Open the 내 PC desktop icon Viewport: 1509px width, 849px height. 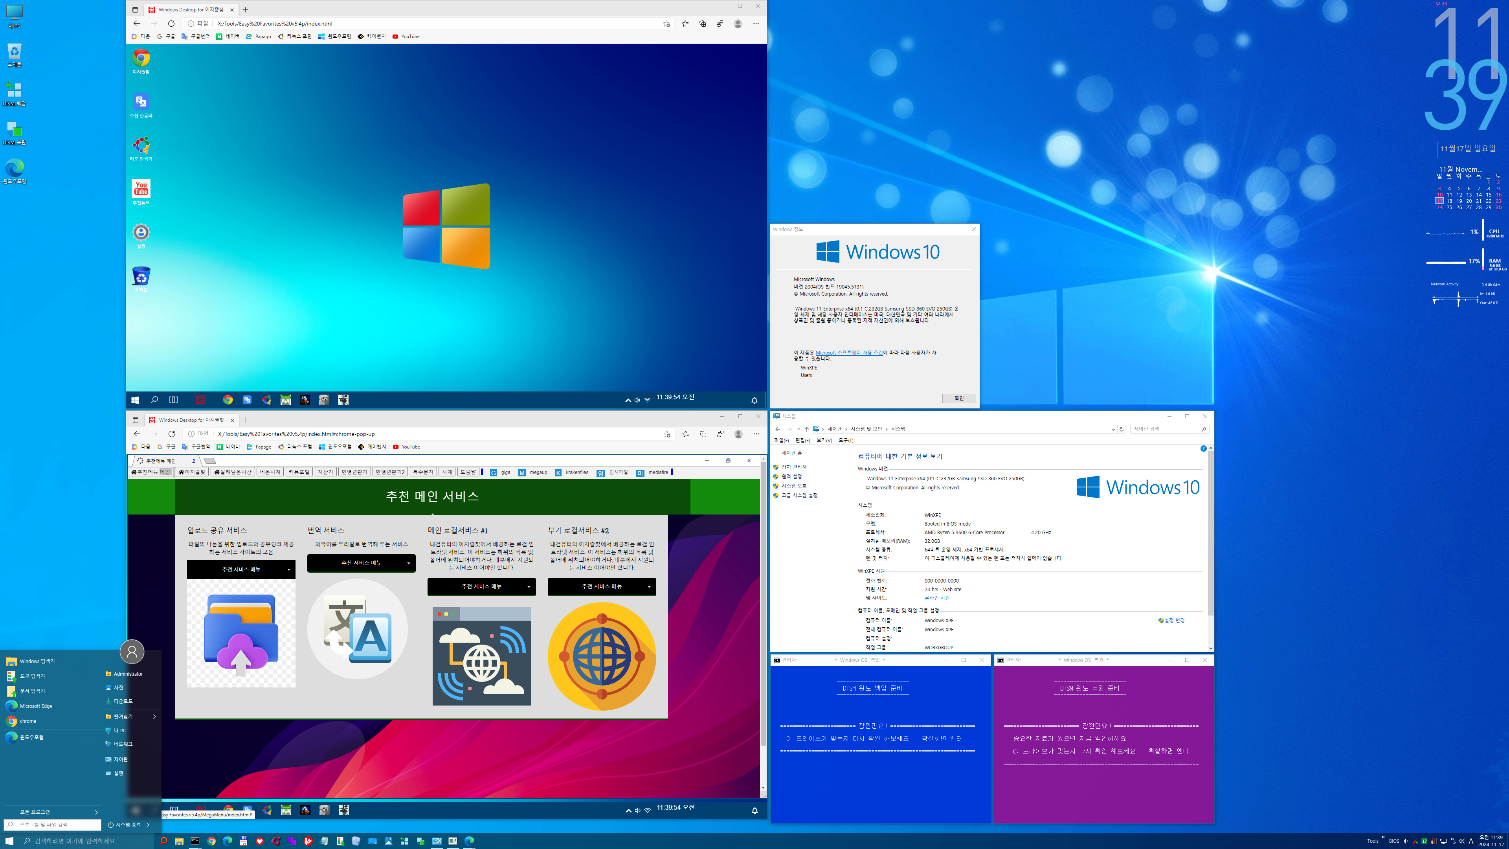14,16
